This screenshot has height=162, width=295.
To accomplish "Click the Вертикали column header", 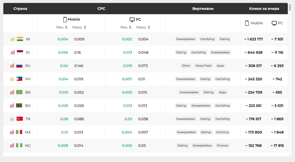I will click(x=203, y=9).
